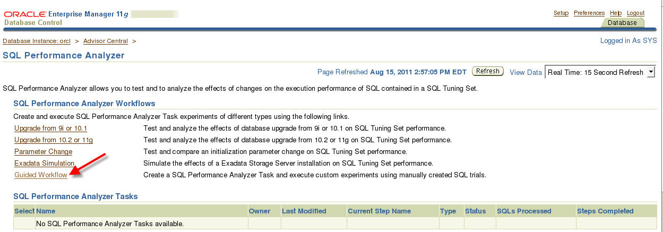Open the Setup link in header
The width and height of the screenshot is (663, 232).
(x=561, y=13)
